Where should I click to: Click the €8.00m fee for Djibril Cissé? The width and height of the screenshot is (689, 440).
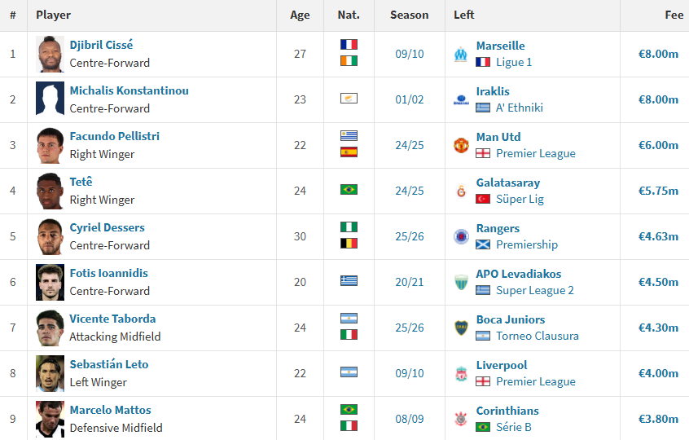coord(658,54)
